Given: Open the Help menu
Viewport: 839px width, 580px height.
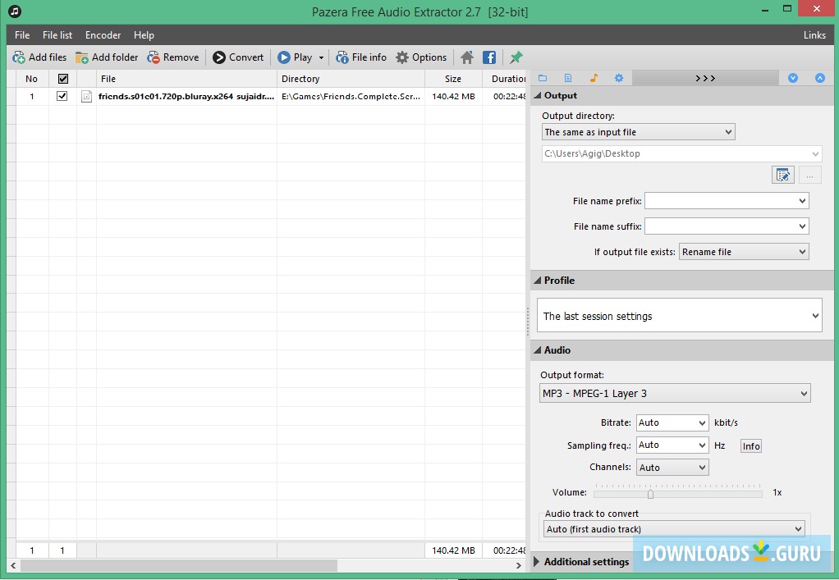Looking at the screenshot, I should tap(144, 34).
